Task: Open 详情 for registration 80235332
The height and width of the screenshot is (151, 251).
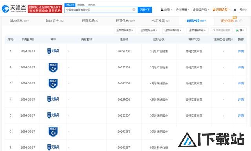Action: click(241, 67)
